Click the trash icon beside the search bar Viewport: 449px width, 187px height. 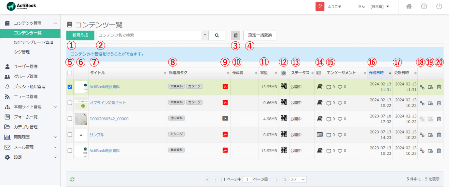click(x=236, y=35)
